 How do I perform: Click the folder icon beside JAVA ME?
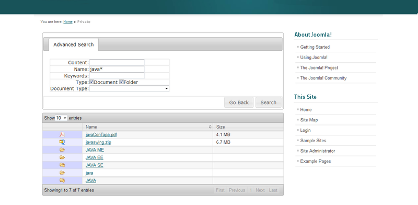tap(62, 150)
